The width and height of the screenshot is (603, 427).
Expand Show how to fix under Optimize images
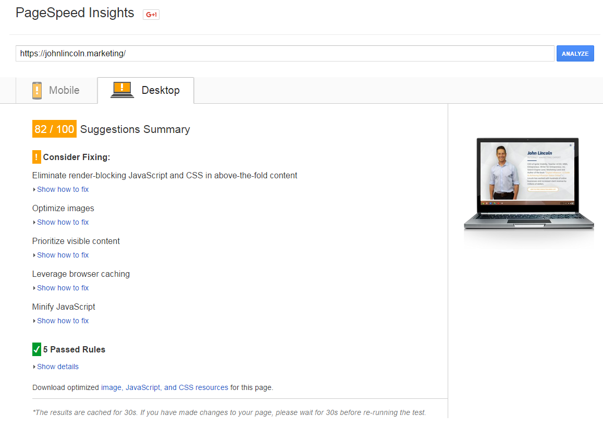tap(63, 222)
